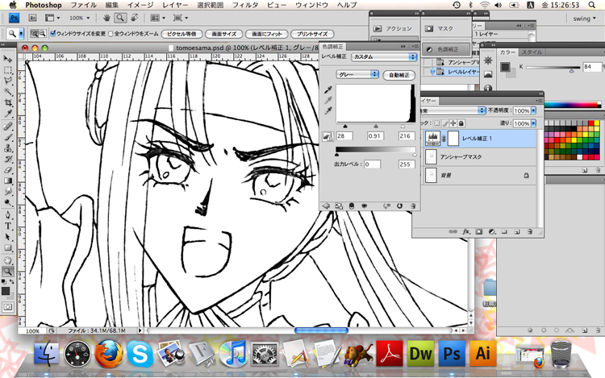Click the 自動補正 auto button

(x=399, y=75)
